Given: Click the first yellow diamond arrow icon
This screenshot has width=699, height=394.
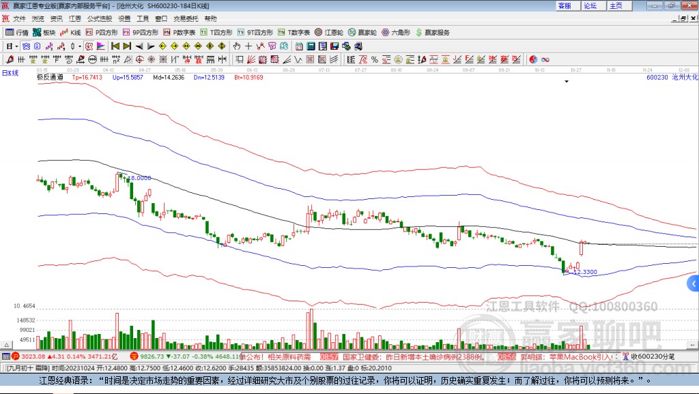Looking at the screenshot, I should coord(162,46).
